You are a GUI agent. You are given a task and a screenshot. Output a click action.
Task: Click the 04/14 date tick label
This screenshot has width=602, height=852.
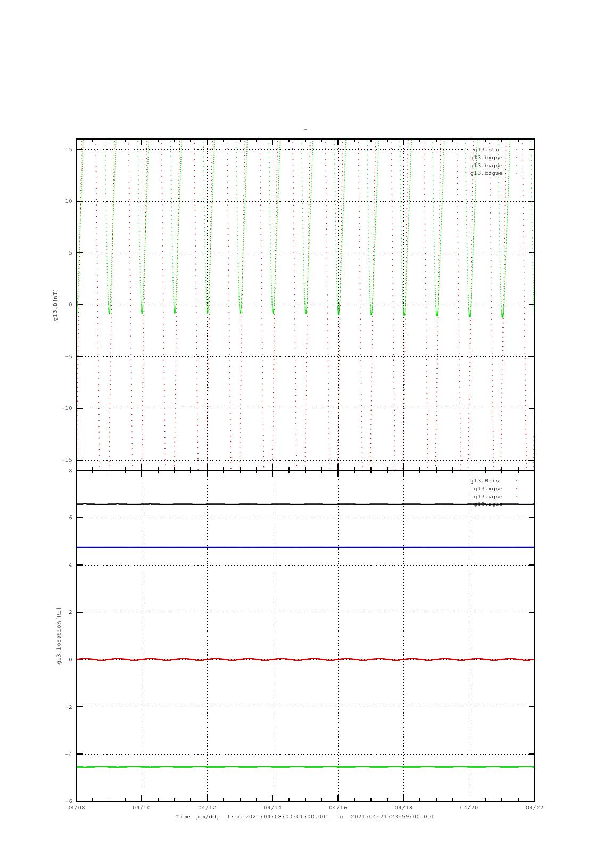click(x=273, y=808)
